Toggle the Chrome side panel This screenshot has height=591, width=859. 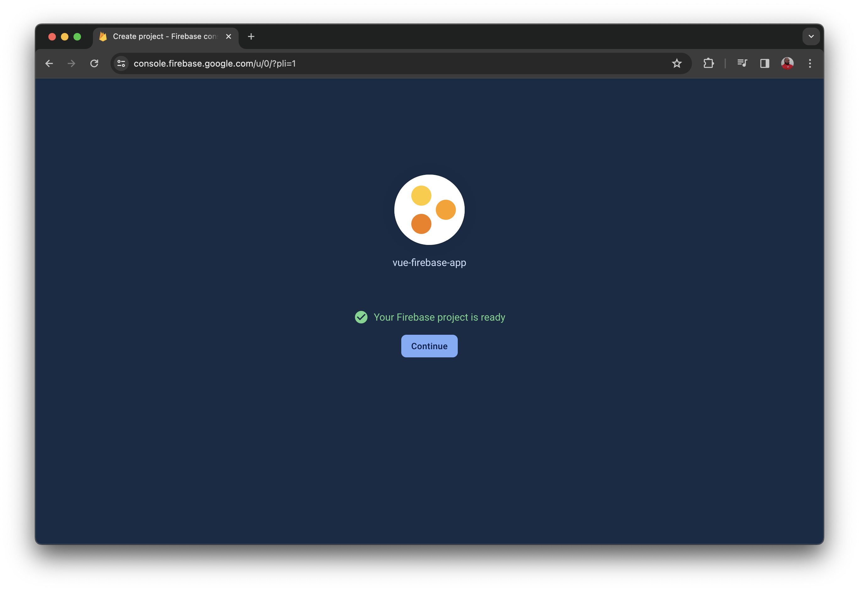(764, 63)
